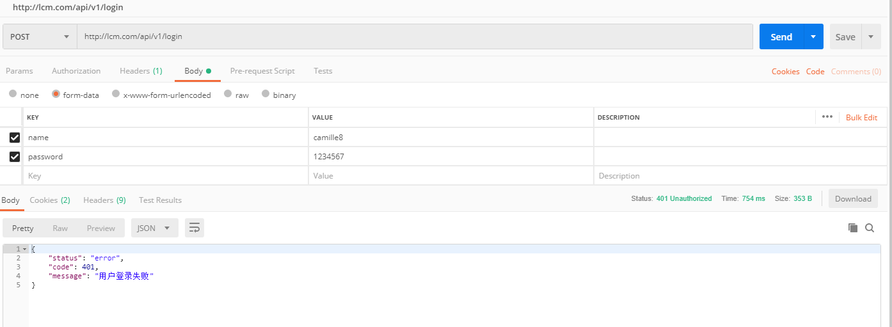Screen dimensions: 892x327
Task: Uncheck the password parameter checkbox
Action: 15,157
